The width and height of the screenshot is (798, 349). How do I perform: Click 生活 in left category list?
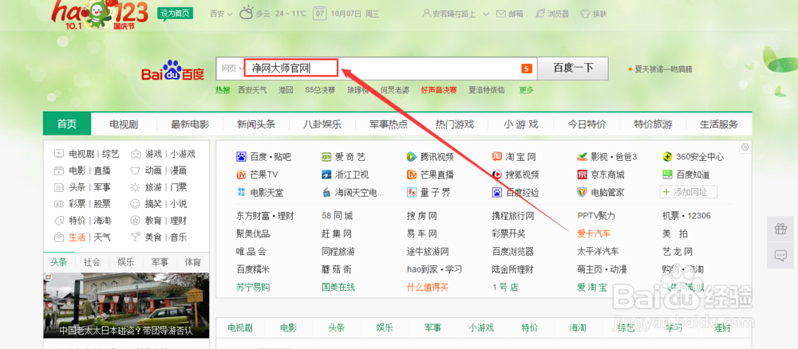[x=77, y=237]
